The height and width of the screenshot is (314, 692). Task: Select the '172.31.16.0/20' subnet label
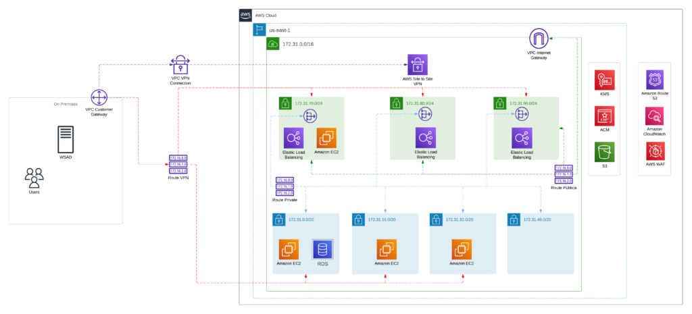coord(382,219)
